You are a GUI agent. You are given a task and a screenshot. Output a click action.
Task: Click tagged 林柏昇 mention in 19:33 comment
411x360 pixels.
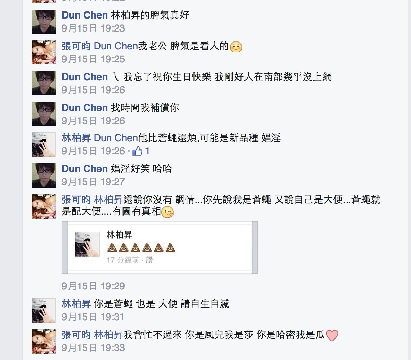108,335
